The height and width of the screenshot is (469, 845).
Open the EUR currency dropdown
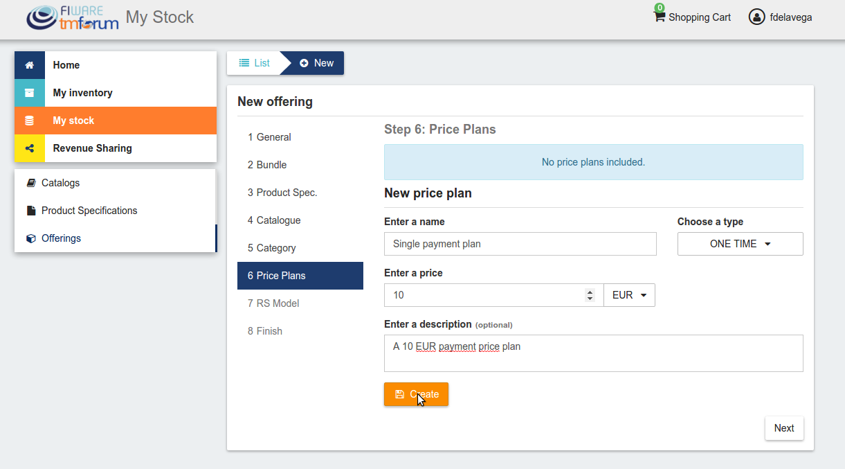[629, 295]
